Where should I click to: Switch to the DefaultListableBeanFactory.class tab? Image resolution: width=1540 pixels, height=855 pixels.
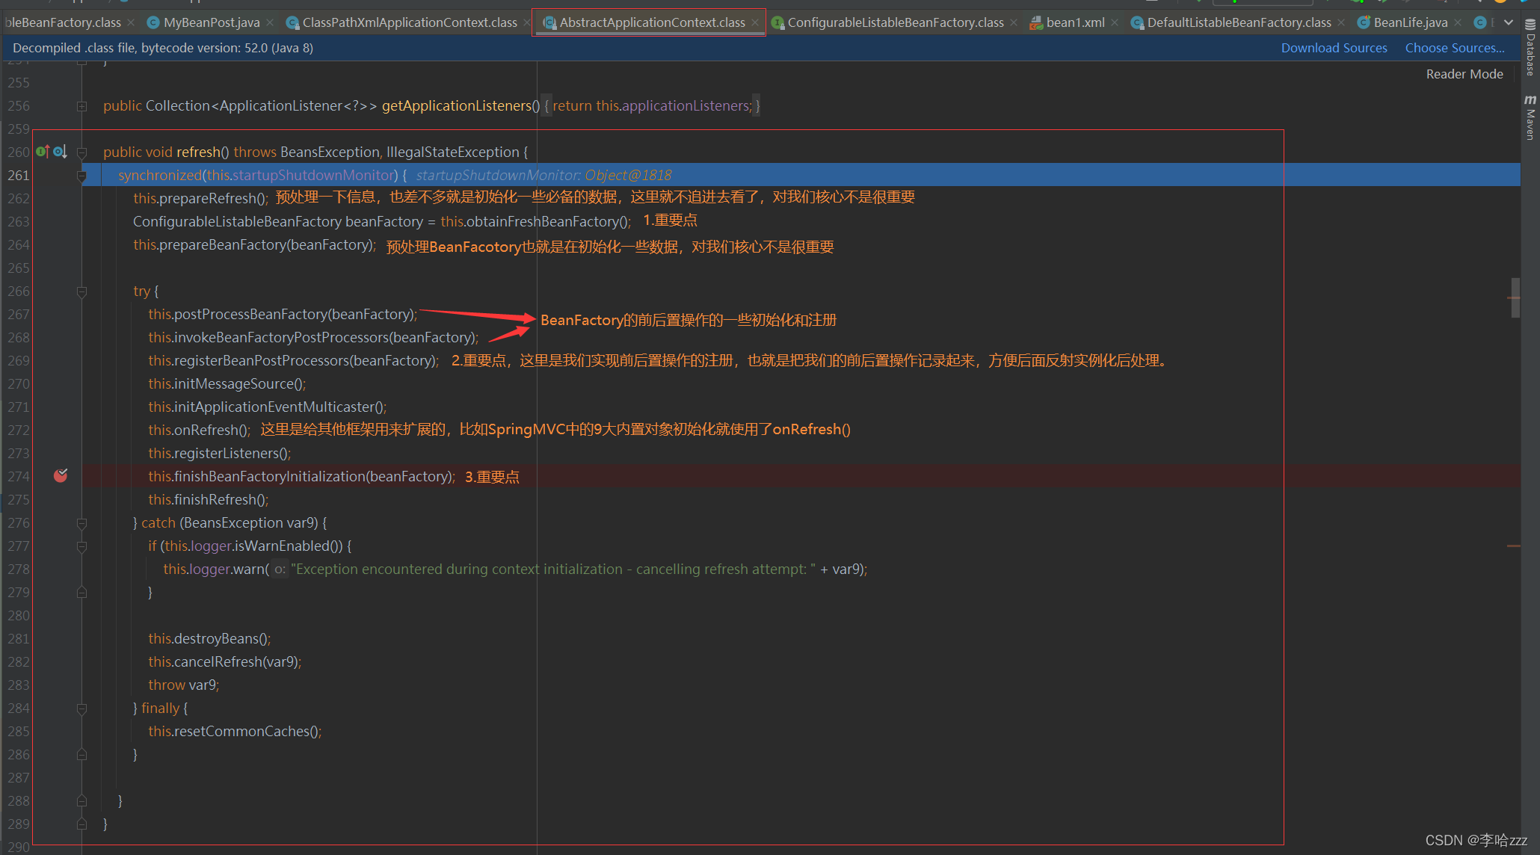pyautogui.click(x=1238, y=23)
